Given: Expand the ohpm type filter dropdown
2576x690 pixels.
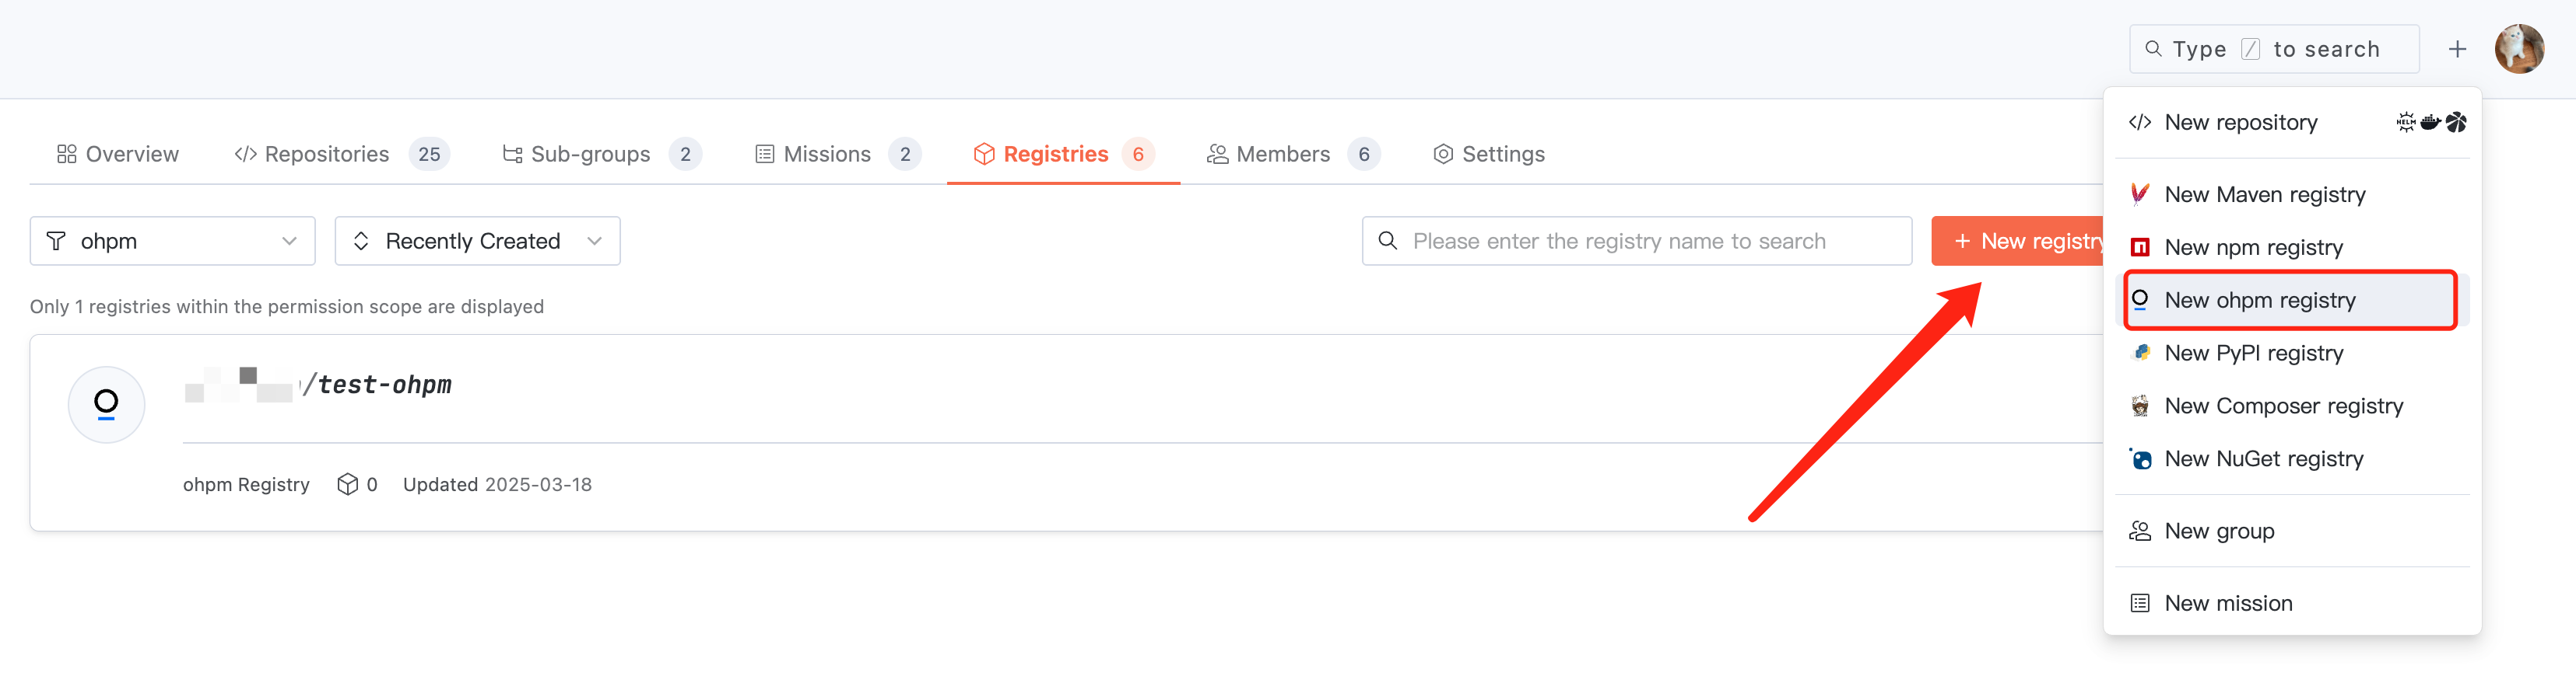Looking at the screenshot, I should pyautogui.click(x=172, y=241).
